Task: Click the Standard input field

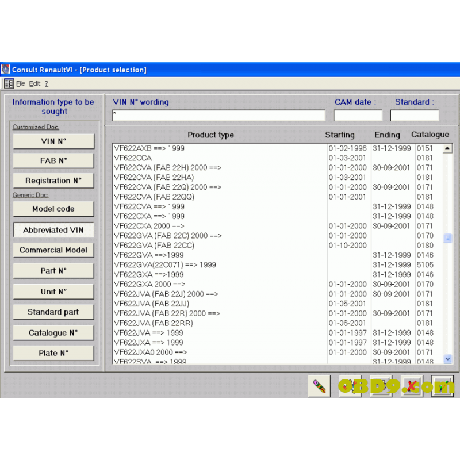Action: point(415,116)
